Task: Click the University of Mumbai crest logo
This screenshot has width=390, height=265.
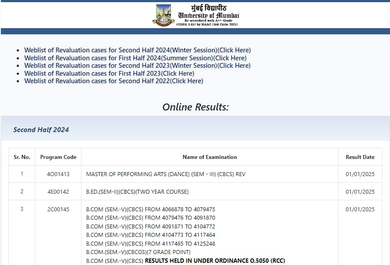Action: click(163, 15)
